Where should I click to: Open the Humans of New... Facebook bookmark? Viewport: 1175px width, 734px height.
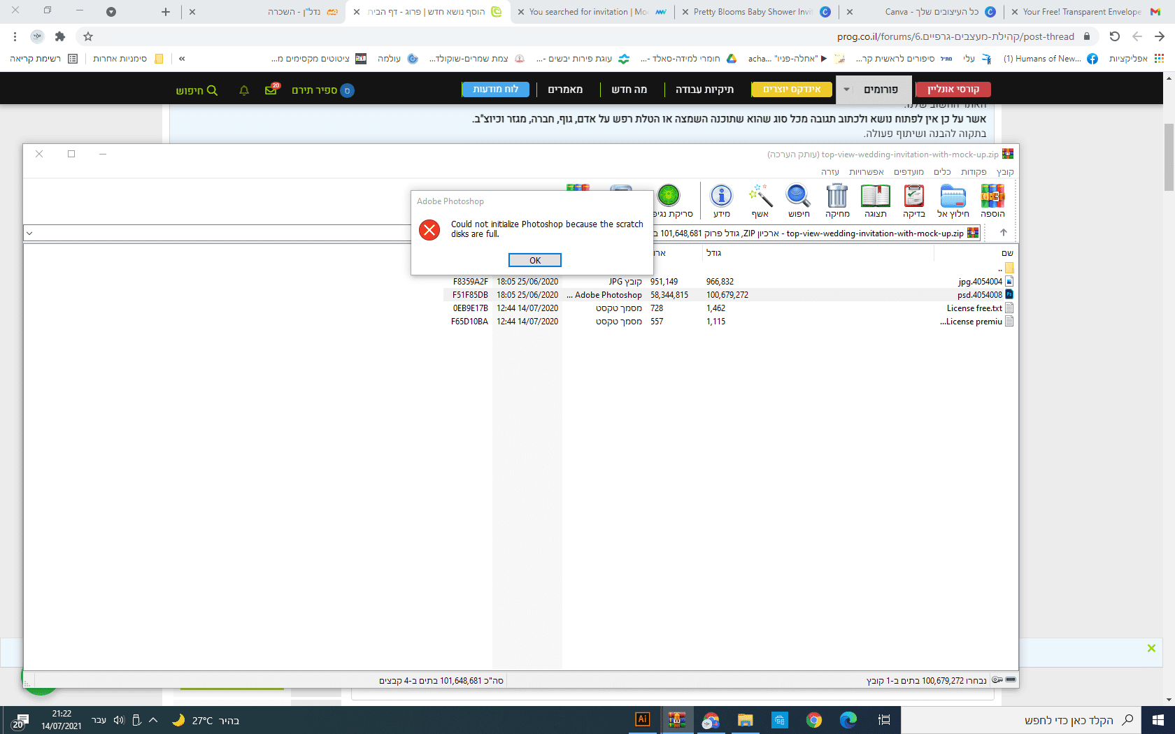click(x=1051, y=59)
